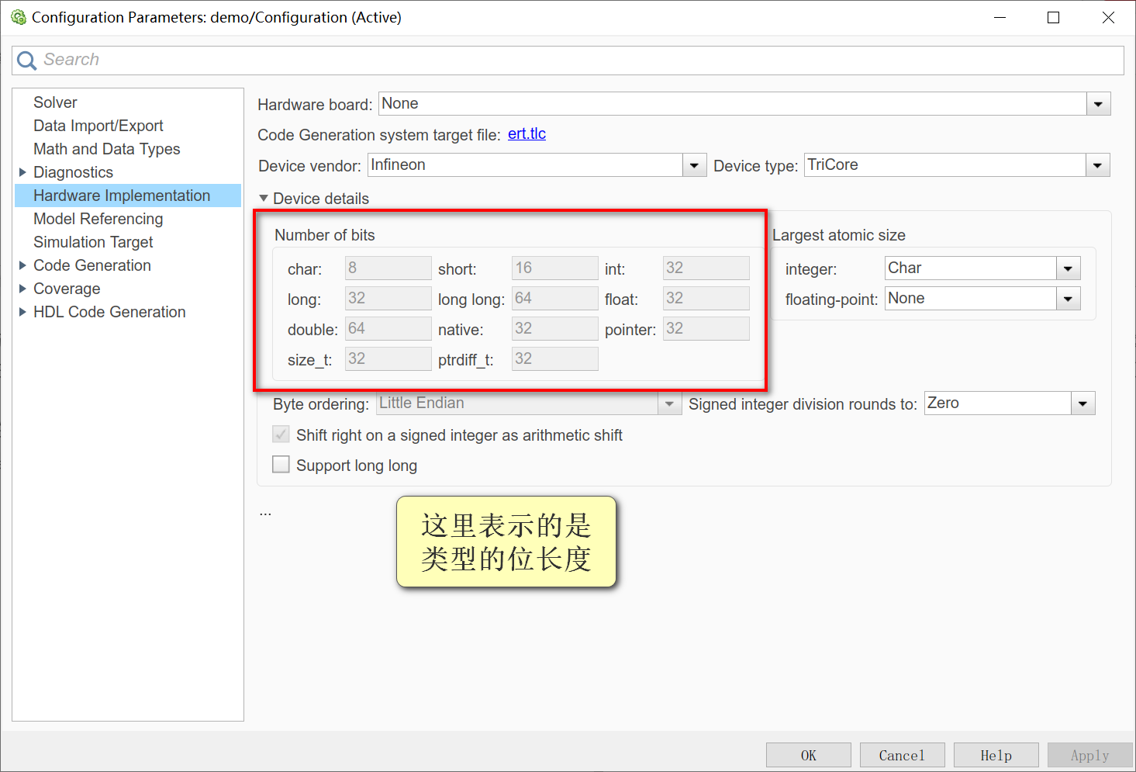The image size is (1136, 772).
Task: Expand the Diagnostics tree node
Action: coord(22,172)
